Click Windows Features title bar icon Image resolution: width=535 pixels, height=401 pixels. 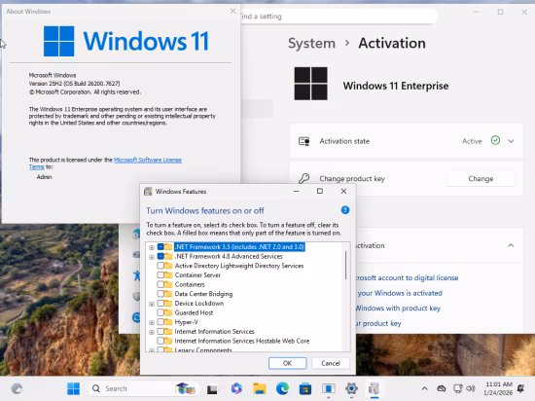[x=148, y=191]
